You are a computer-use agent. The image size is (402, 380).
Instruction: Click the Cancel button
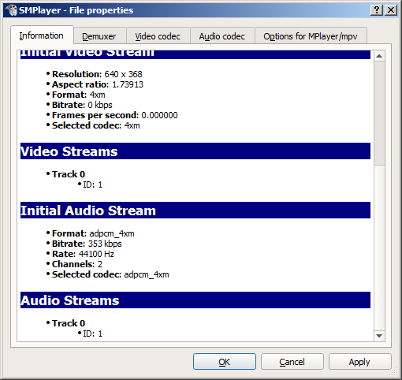pos(292,362)
